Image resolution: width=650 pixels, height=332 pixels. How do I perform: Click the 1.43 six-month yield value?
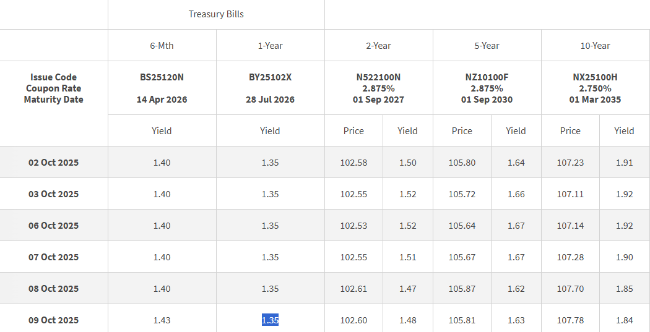162,320
